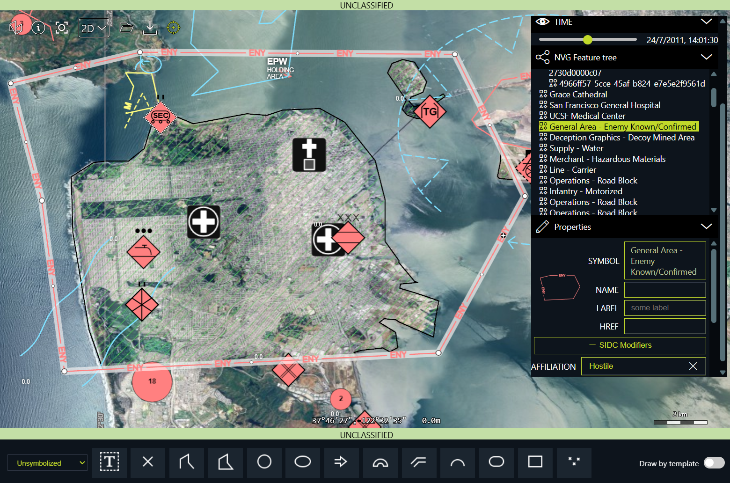Select Grace Cathedral in feature tree
This screenshot has height=483, width=730.
(x=573, y=95)
